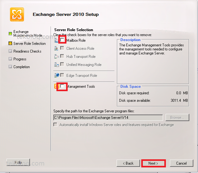
Task: Toggle the Unified Messaging Role checkbox
Action: pos(62,64)
